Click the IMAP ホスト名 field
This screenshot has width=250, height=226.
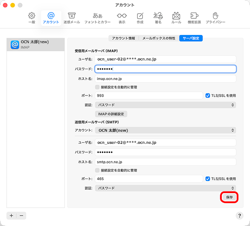click(165, 78)
